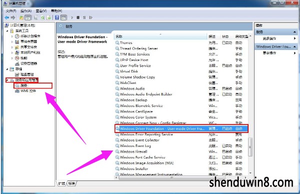Open the 操作(A) menu
Viewport: 300px width, 194px height.
coord(26,11)
